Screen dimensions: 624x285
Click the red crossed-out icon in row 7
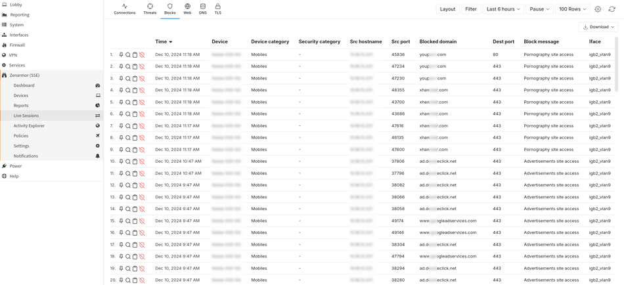point(142,126)
